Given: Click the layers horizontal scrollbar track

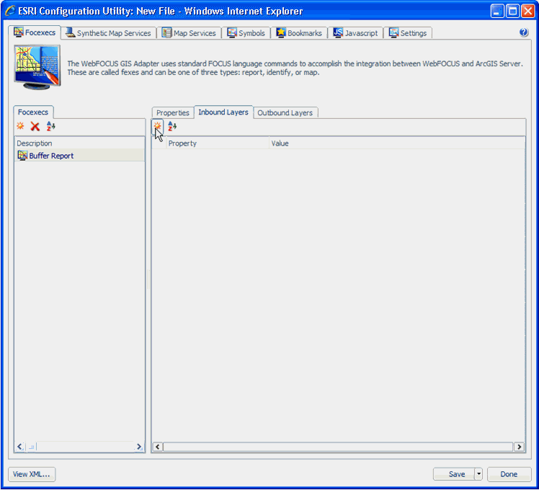Looking at the screenshot, I should 338,446.
